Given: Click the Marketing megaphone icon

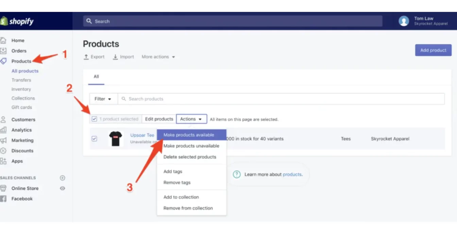Looking at the screenshot, I should (x=3, y=140).
